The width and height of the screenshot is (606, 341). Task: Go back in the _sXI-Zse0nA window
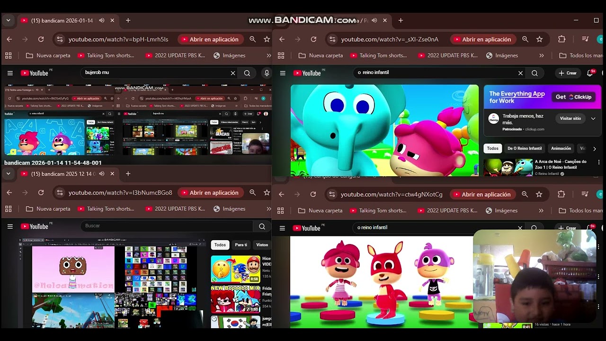coord(282,39)
